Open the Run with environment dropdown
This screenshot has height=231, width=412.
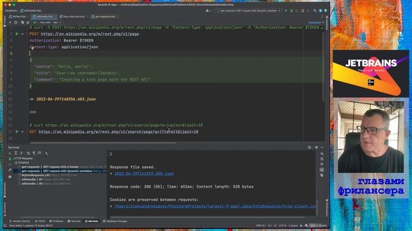(x=50, y=22)
